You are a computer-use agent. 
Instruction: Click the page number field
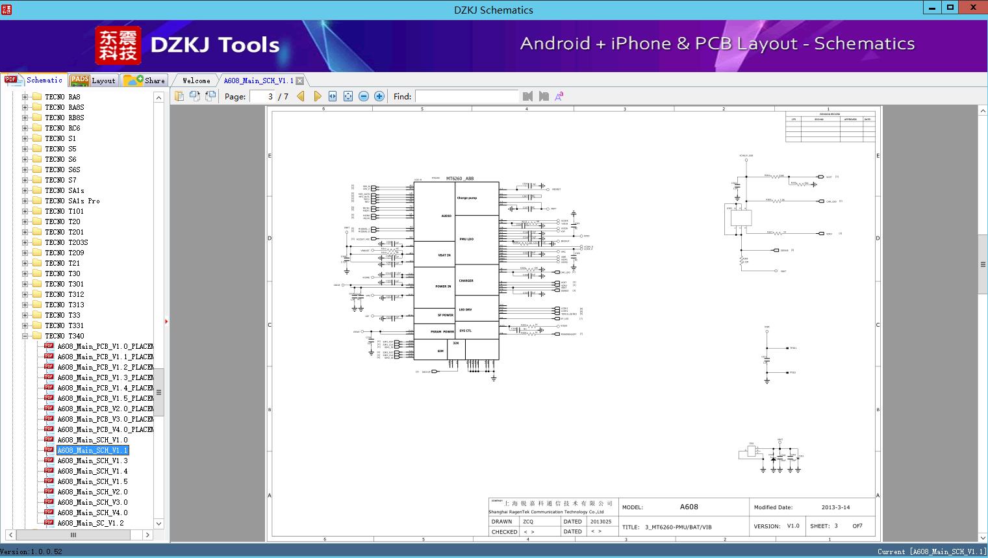pyautogui.click(x=262, y=96)
